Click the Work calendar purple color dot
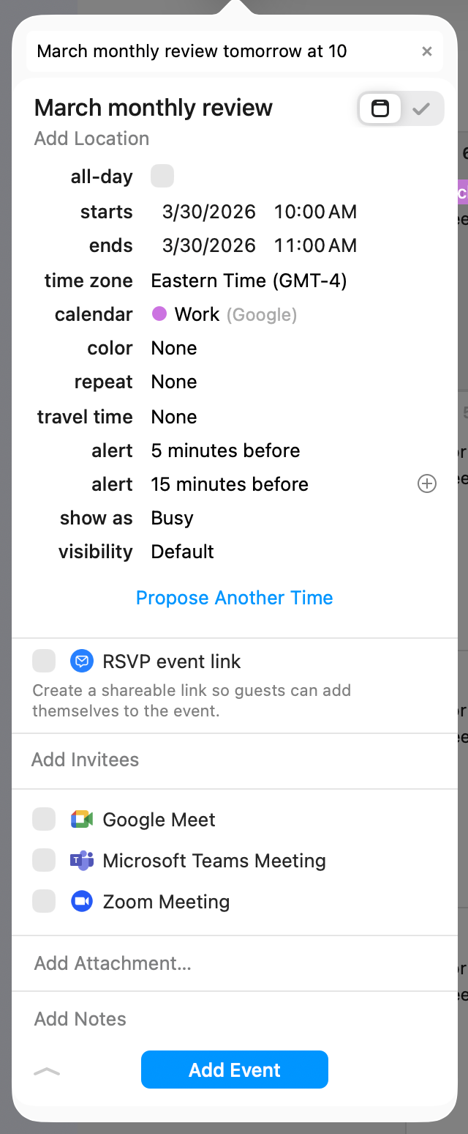This screenshot has height=1134, width=468. pos(159,314)
